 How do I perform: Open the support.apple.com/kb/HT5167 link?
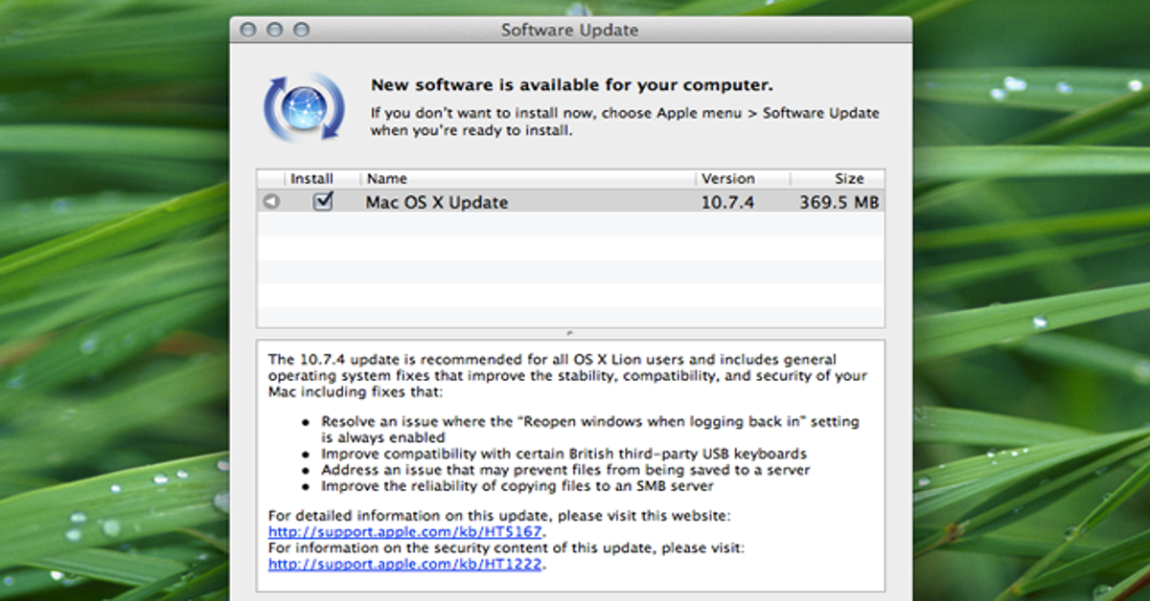(x=406, y=531)
